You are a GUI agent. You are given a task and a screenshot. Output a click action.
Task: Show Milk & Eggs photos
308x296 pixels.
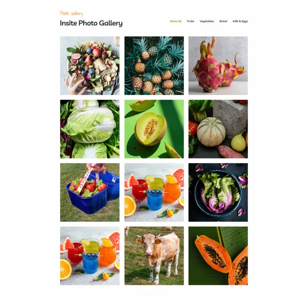[x=240, y=21]
